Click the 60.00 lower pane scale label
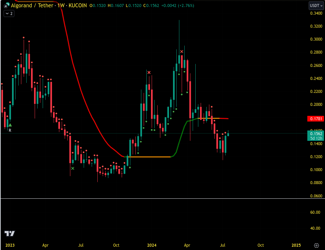Viewport: 325px width, 250px height. (315, 212)
